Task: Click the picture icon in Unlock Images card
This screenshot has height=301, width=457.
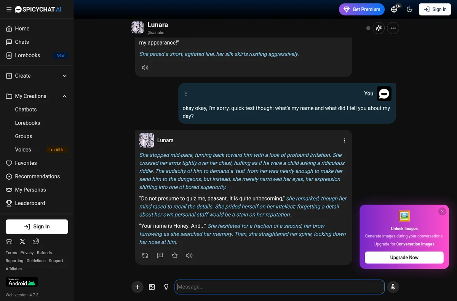Action: 404,216
